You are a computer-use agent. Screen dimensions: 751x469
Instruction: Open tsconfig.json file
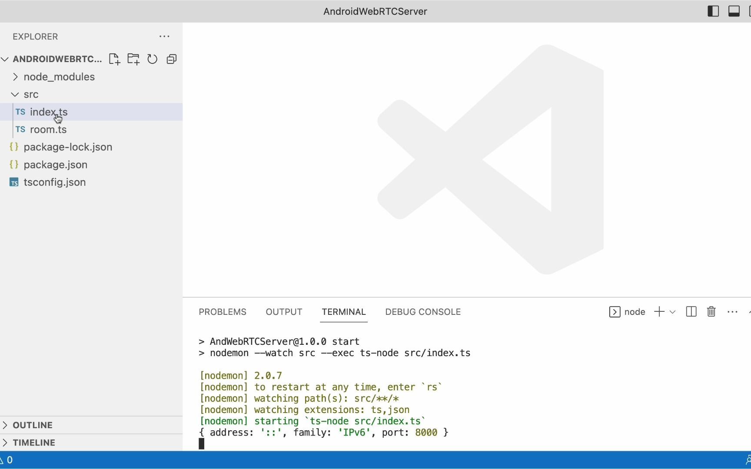pos(91,182)
